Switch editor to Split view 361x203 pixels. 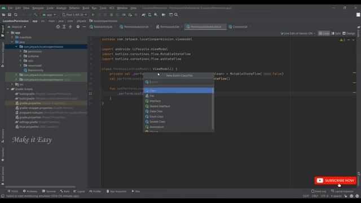[336, 33]
